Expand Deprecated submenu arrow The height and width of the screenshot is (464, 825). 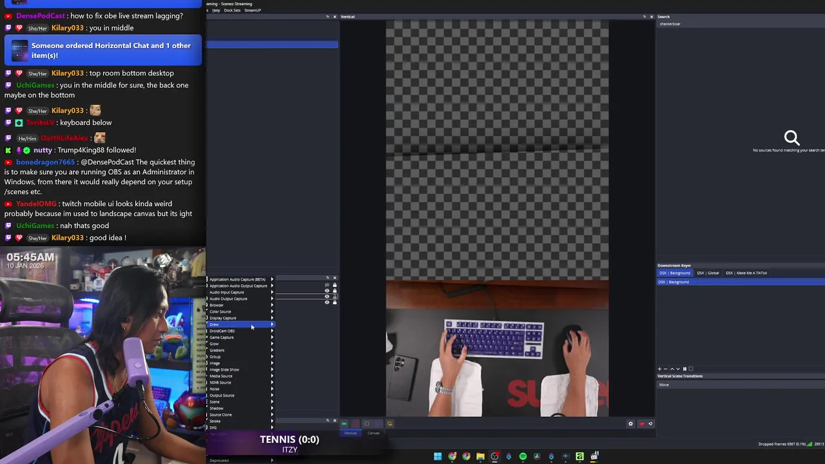point(272,460)
